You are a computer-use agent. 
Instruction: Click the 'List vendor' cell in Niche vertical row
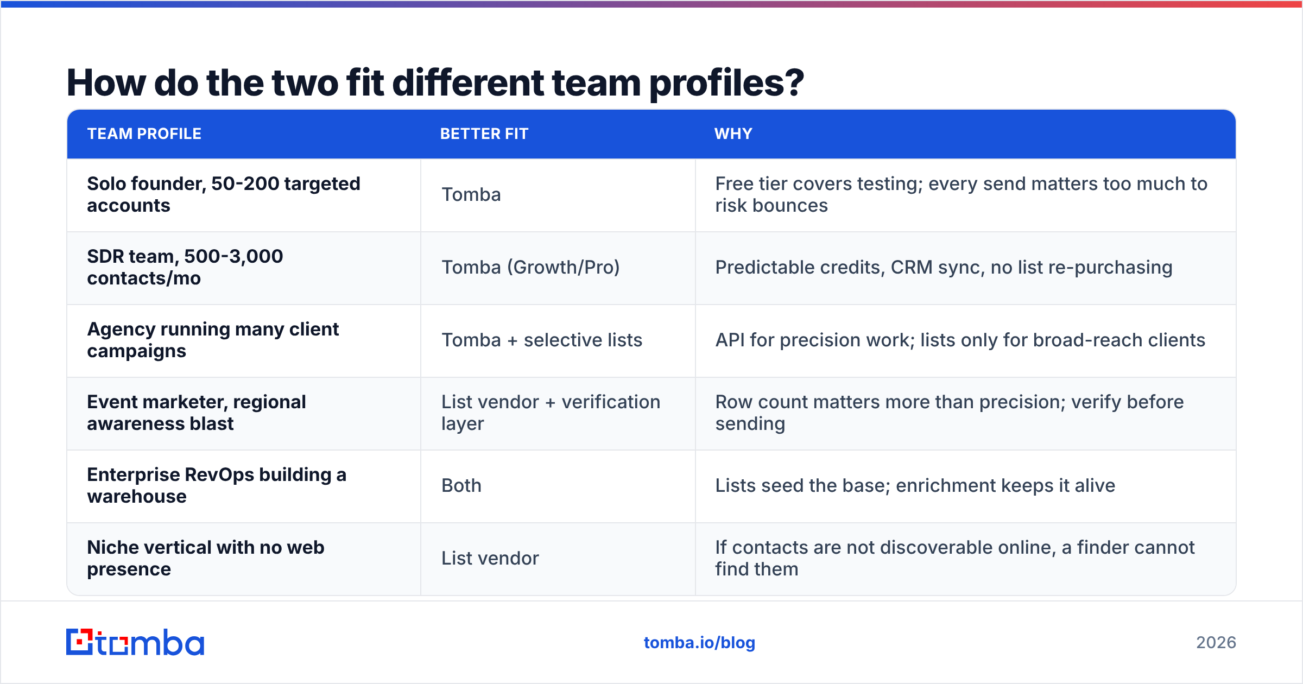pyautogui.click(x=558, y=559)
